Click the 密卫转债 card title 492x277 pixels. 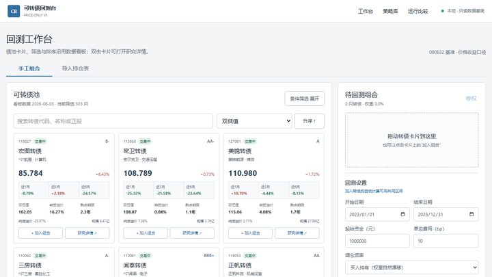pyautogui.click(x=135, y=151)
